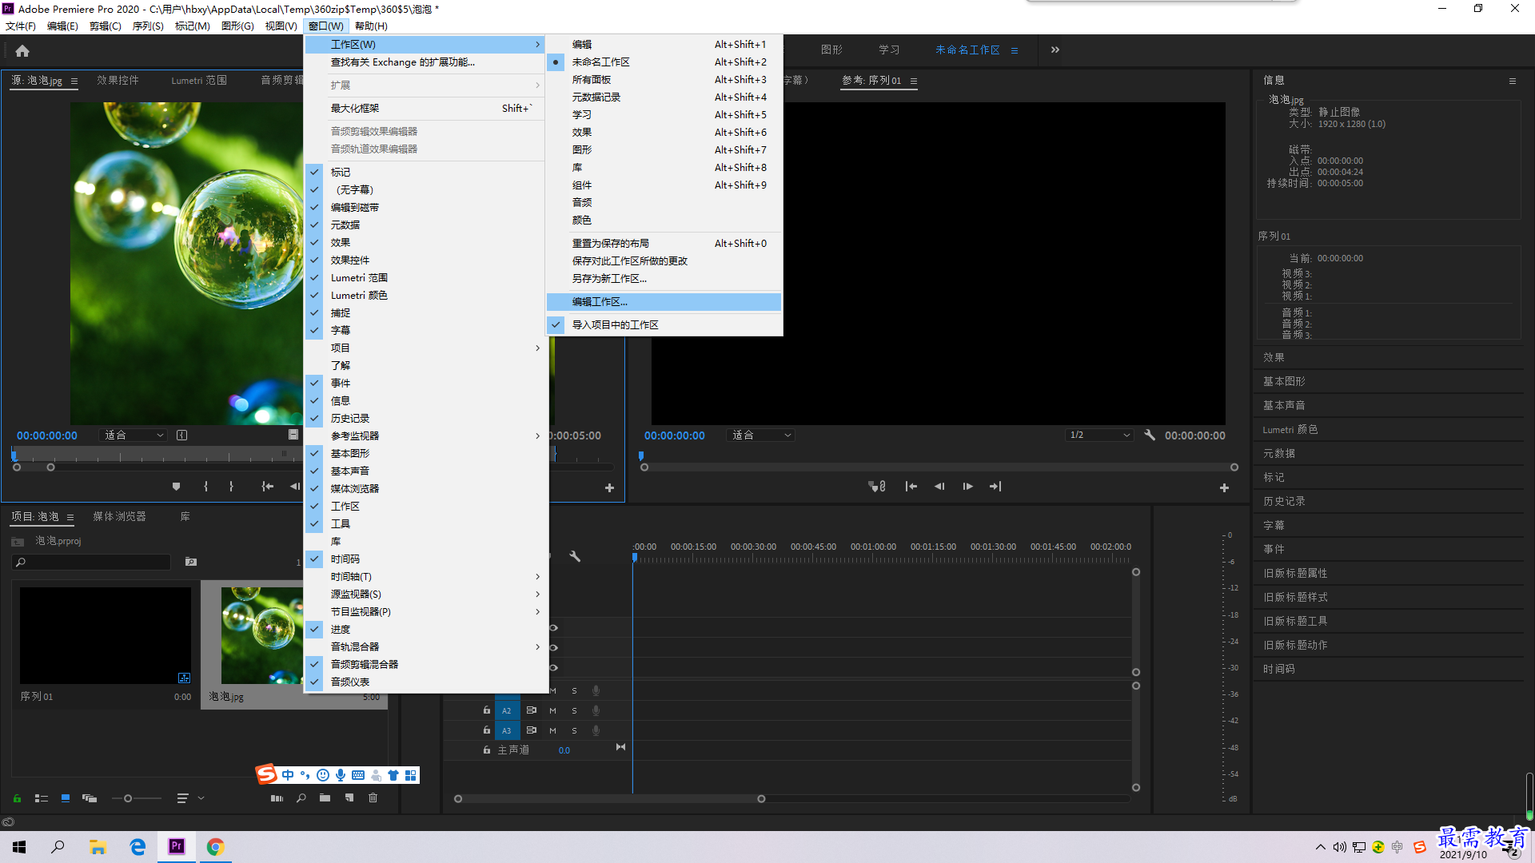Select 效果 workspace Alt+Shift+6
The image size is (1535, 863).
(x=664, y=132)
